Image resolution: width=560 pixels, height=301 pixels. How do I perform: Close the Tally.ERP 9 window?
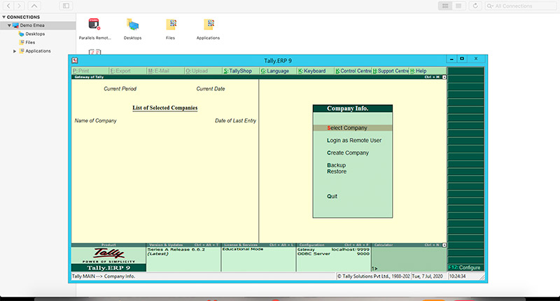tap(476, 59)
